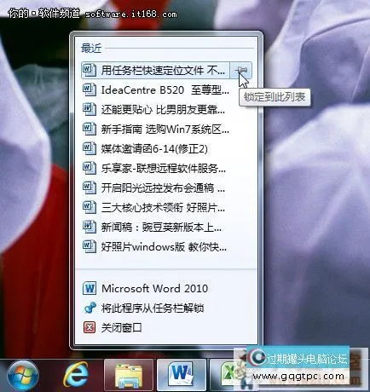Click Word document icon beside 好照片windows版
This screenshot has width=370, height=392.
tap(90, 247)
